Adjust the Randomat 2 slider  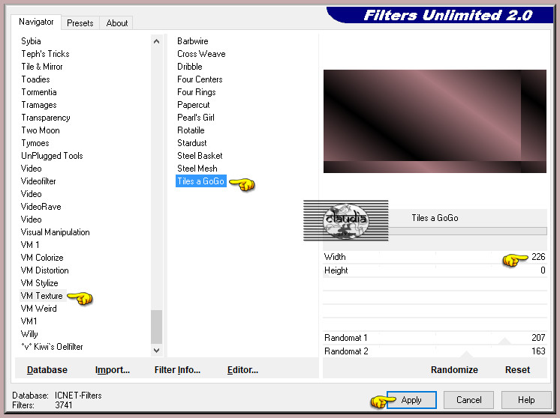coord(435,351)
